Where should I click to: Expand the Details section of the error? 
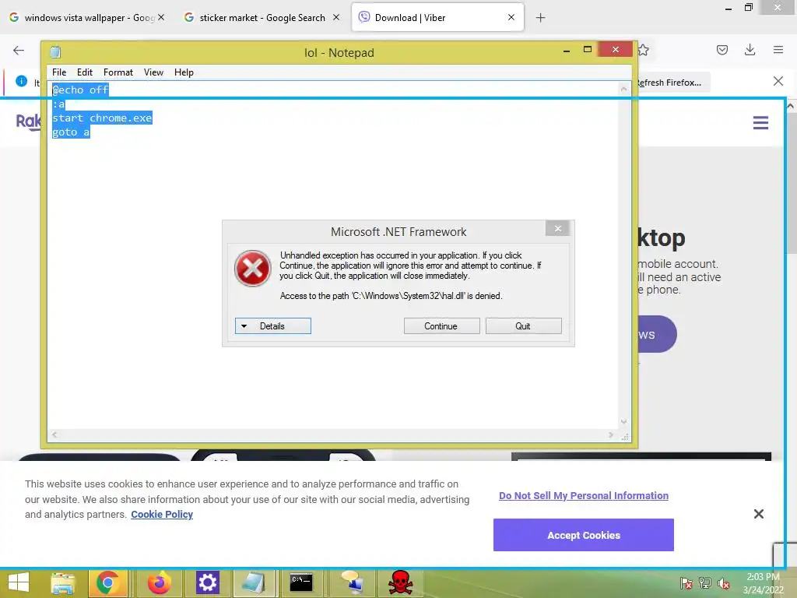coord(273,326)
